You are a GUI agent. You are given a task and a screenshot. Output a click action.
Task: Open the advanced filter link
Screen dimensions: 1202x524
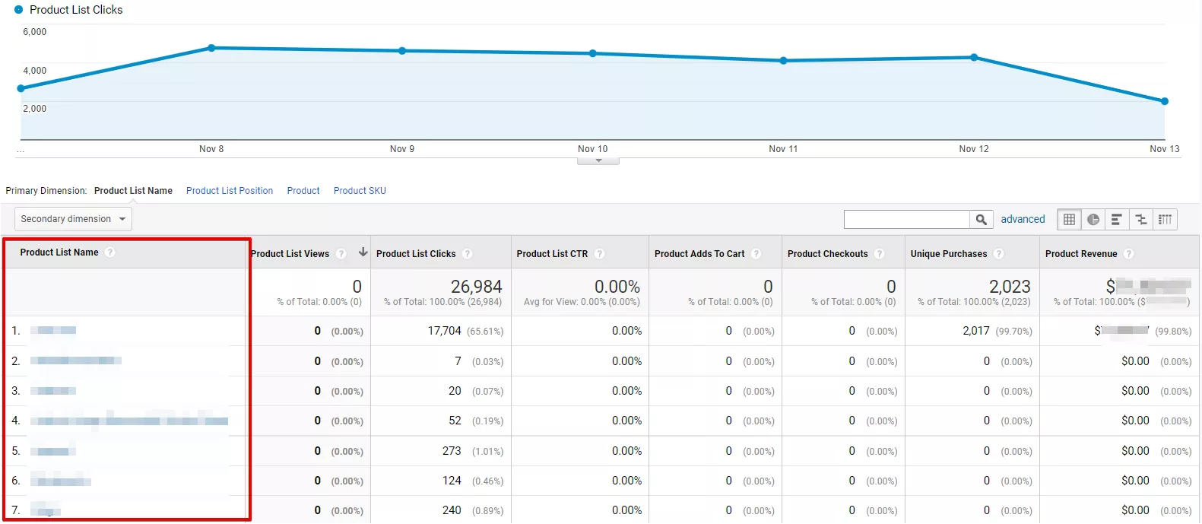tap(1023, 219)
